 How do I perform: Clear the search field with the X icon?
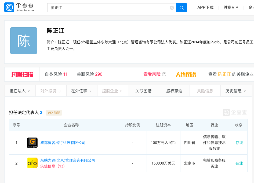tap(172, 8)
